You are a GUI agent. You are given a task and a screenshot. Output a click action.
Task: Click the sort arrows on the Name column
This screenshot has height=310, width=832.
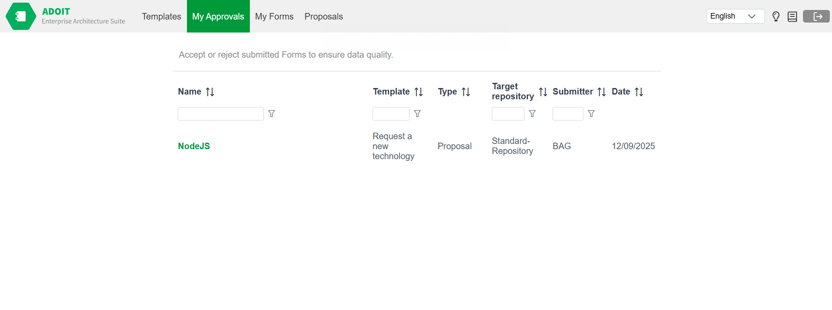pos(209,91)
